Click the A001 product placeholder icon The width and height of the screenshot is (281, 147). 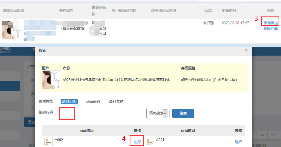tap(150, 142)
